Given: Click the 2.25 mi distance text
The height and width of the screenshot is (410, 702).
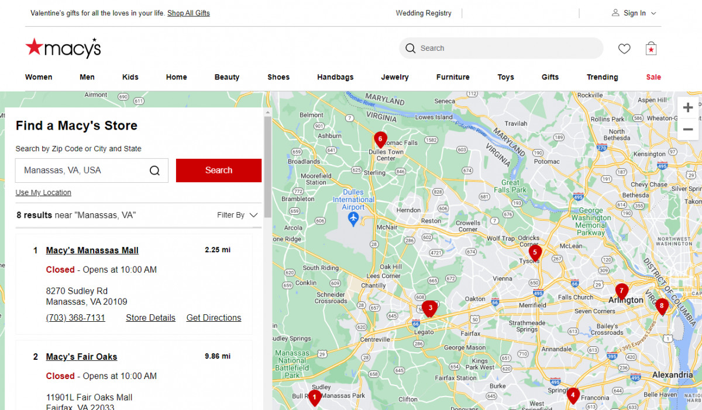Looking at the screenshot, I should [218, 250].
